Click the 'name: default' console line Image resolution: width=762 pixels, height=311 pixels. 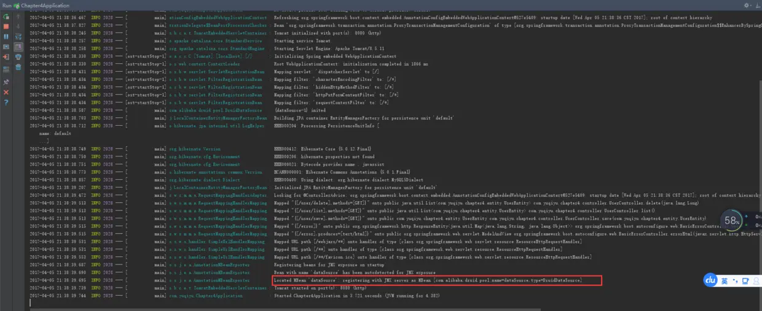click(55, 134)
